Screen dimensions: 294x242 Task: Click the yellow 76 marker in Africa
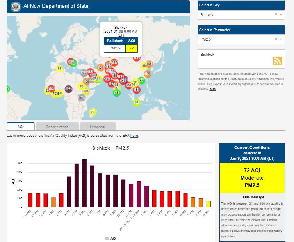pyautogui.click(x=92, y=112)
